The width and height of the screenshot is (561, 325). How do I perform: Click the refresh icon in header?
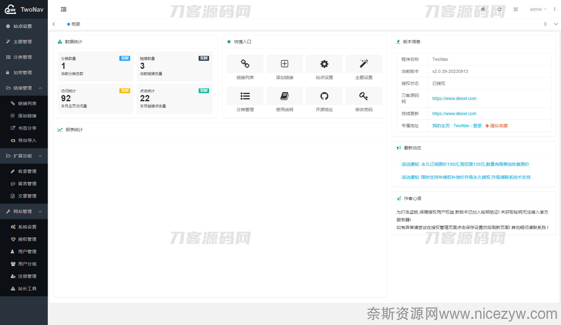(x=500, y=9)
